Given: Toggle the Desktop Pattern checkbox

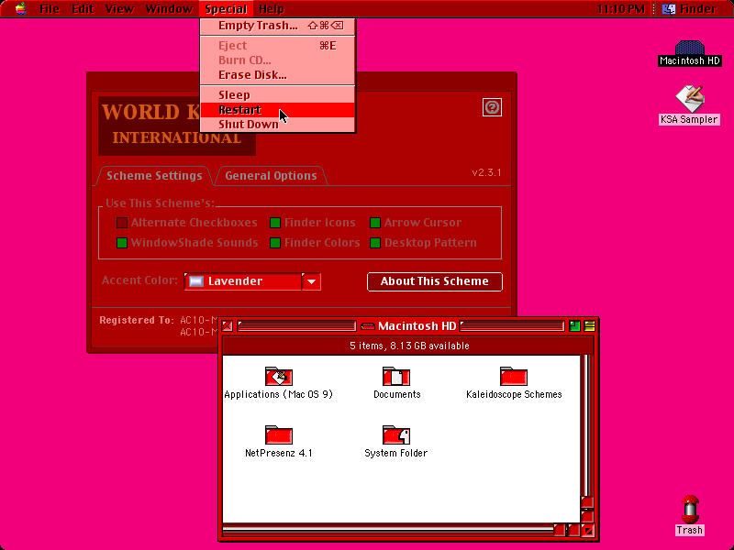Looking at the screenshot, I should (x=375, y=243).
